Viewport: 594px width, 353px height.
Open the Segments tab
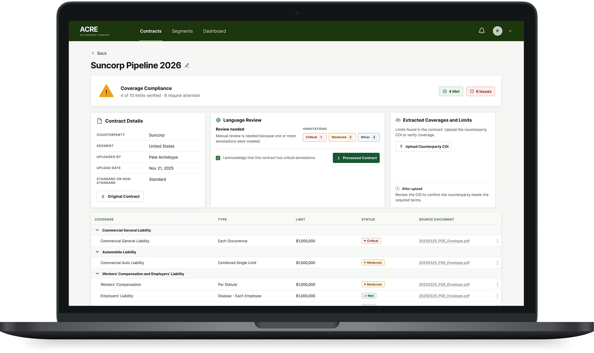point(182,31)
